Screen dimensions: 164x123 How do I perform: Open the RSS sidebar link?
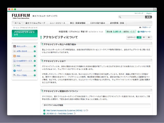[x=18, y=56]
